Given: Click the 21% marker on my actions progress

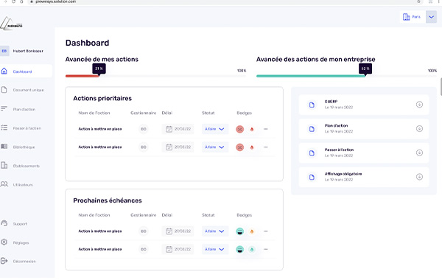Looking at the screenshot, I should click(x=99, y=69).
